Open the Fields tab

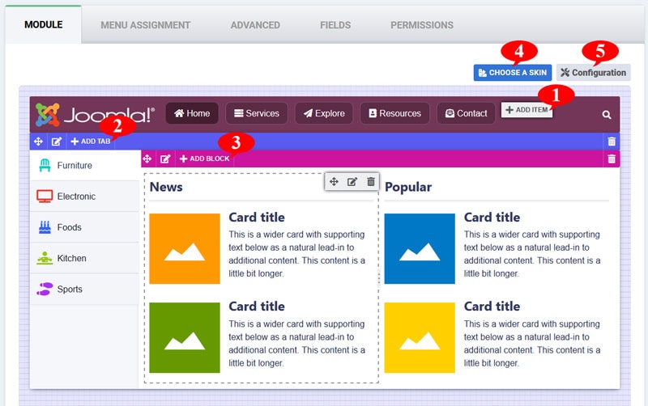[x=335, y=25]
